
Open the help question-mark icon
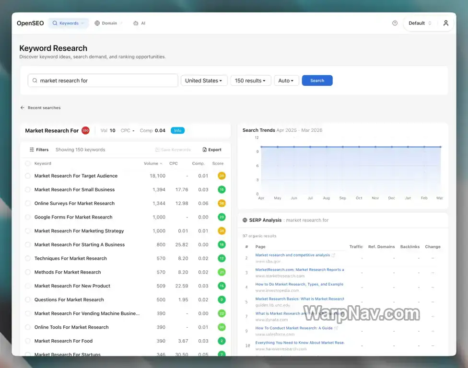click(x=395, y=23)
